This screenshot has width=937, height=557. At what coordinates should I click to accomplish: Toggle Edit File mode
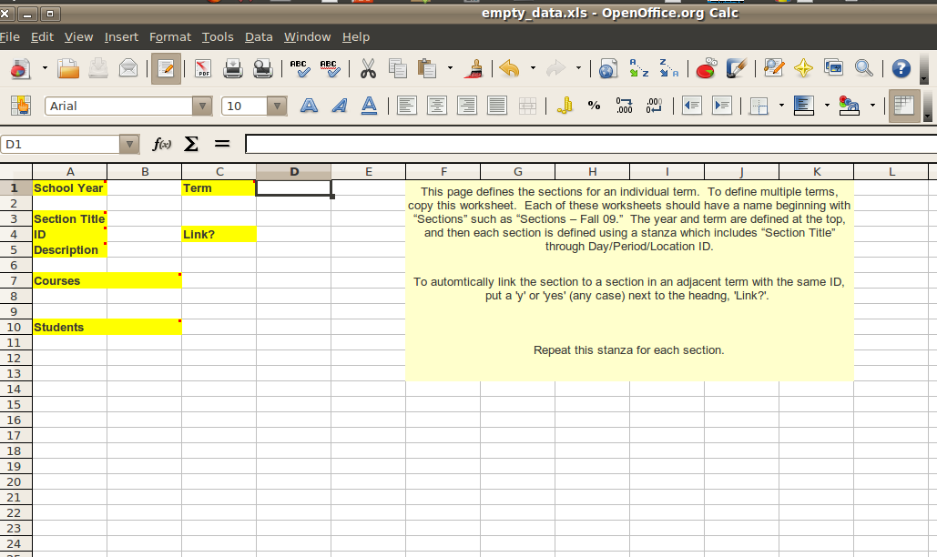pos(166,69)
